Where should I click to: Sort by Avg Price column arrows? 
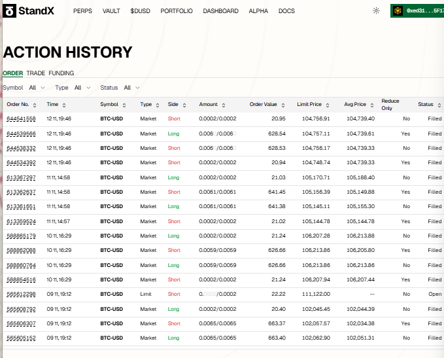click(372, 105)
